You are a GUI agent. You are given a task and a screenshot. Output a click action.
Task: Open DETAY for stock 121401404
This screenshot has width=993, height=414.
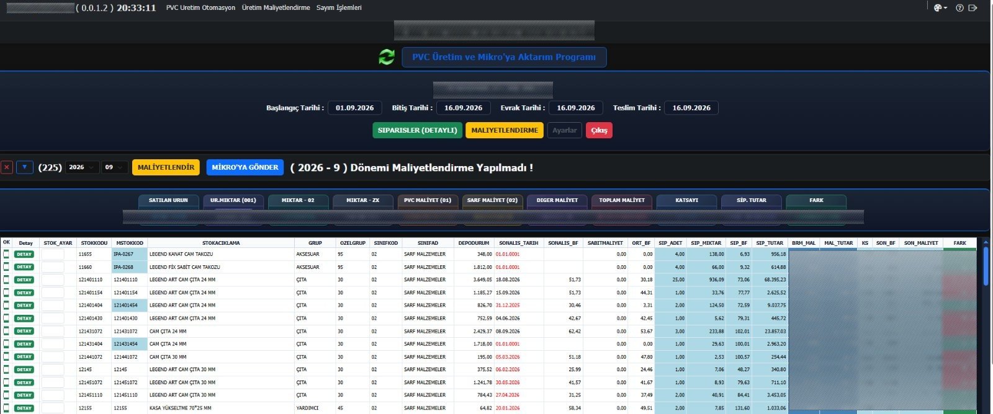pyautogui.click(x=24, y=306)
